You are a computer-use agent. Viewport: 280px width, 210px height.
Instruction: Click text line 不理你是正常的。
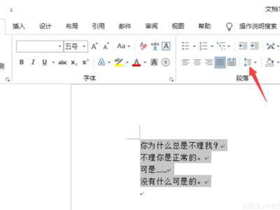(x=171, y=158)
